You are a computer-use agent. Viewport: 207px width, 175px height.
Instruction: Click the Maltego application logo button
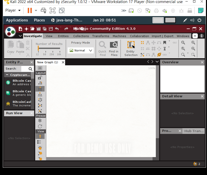pyautogui.click(x=11, y=32)
